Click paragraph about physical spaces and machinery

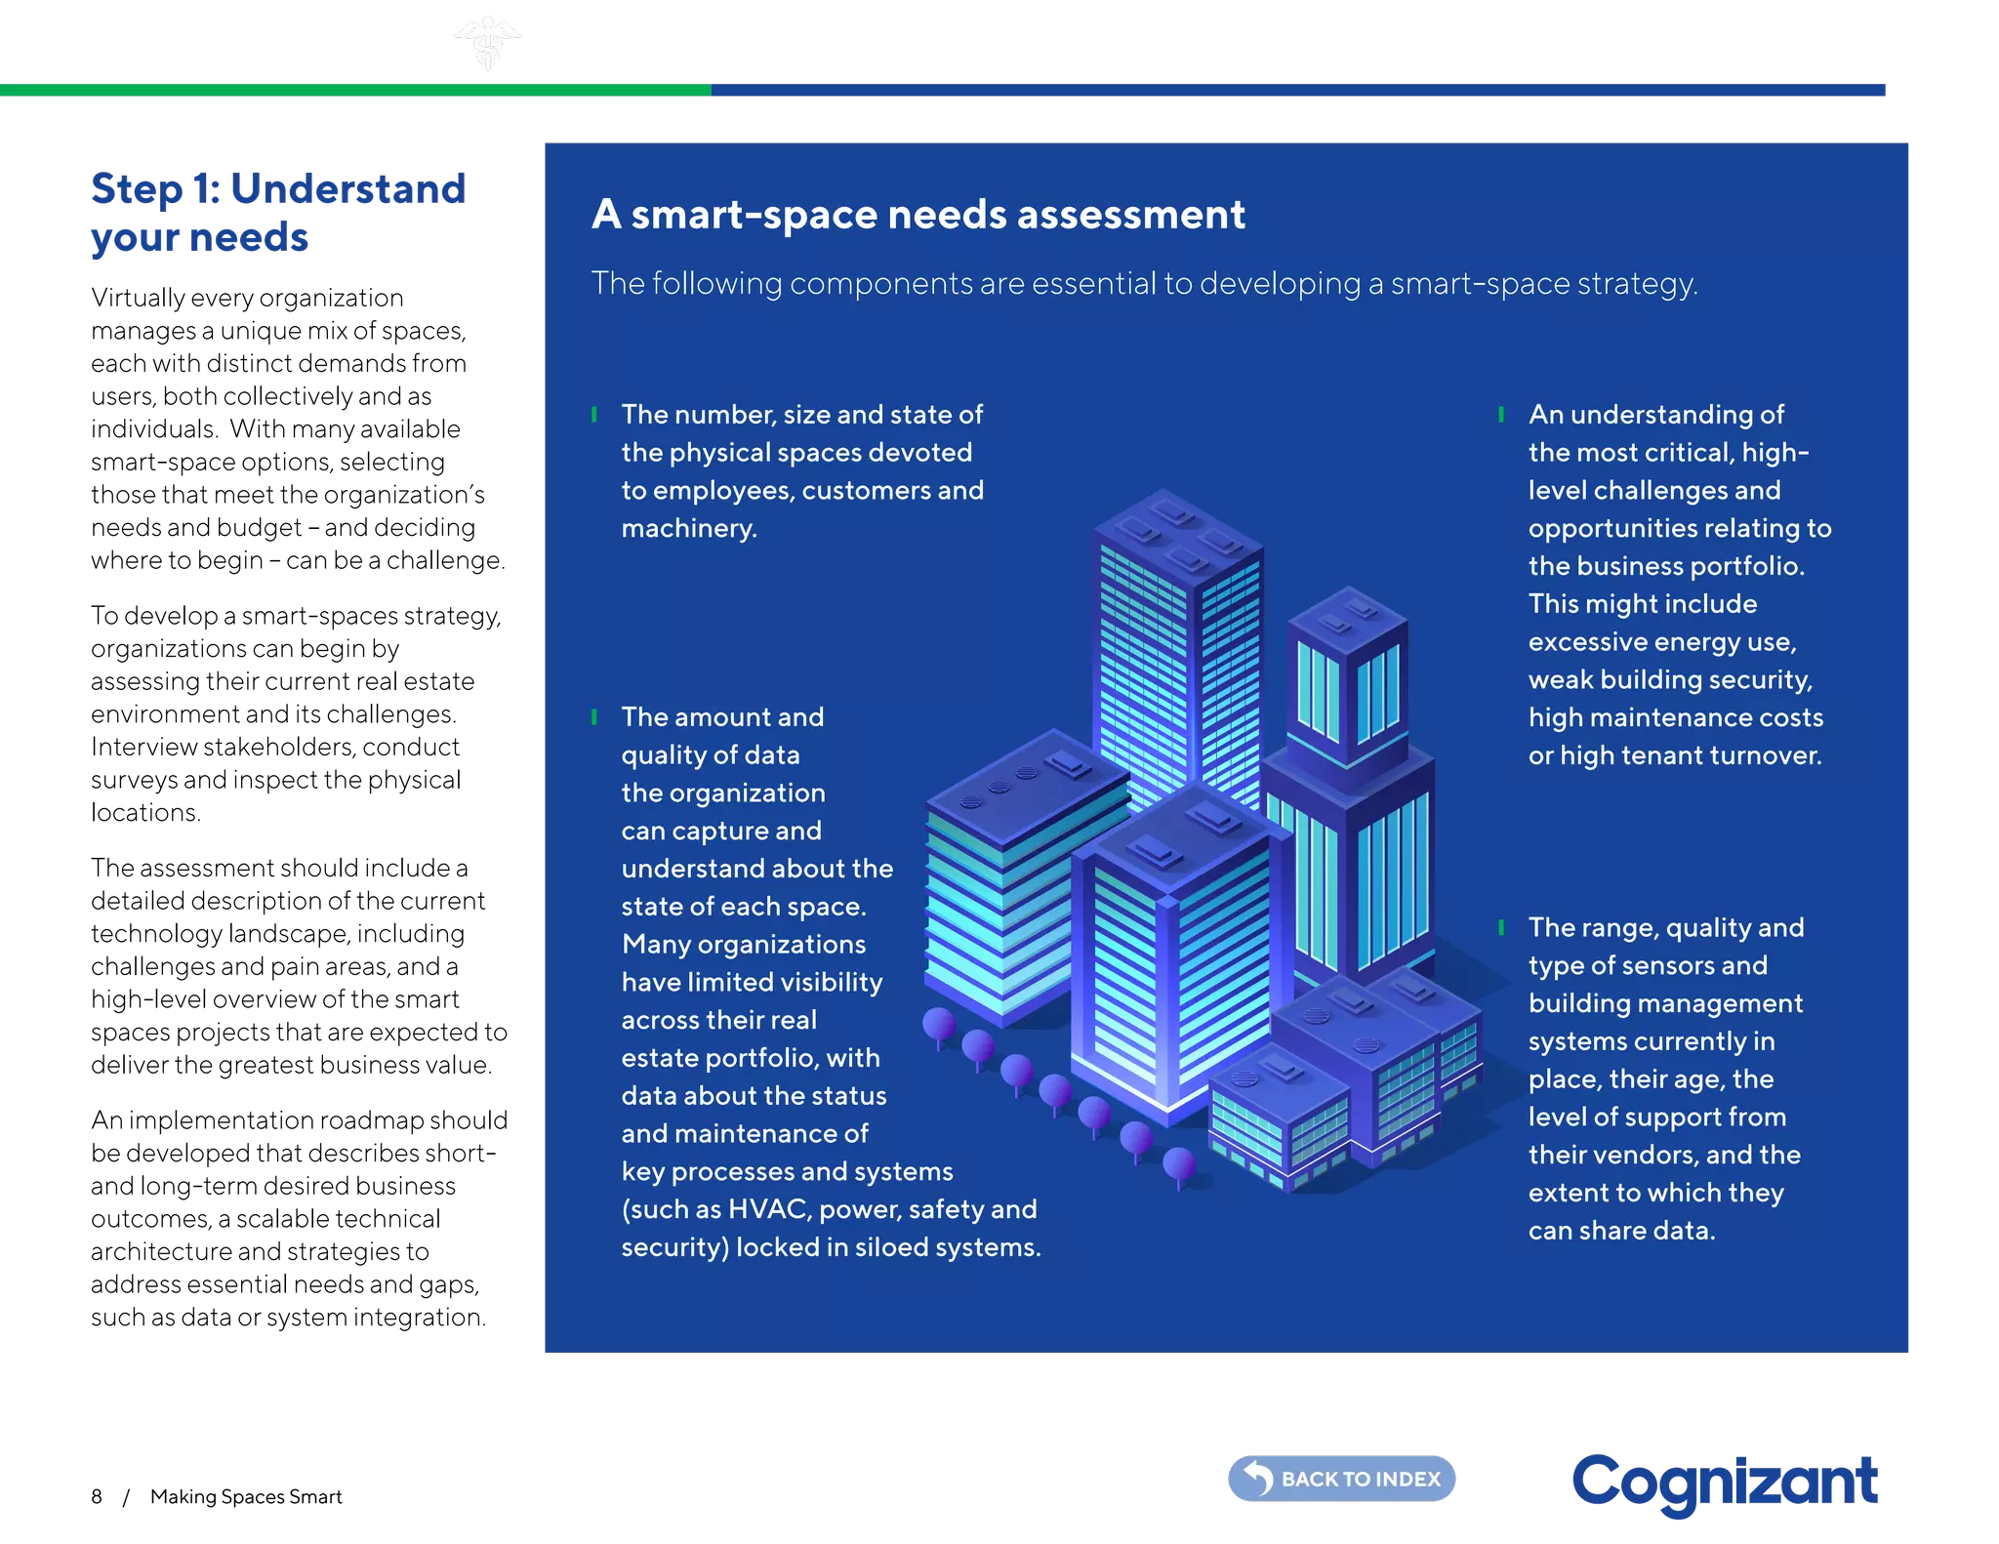click(802, 471)
